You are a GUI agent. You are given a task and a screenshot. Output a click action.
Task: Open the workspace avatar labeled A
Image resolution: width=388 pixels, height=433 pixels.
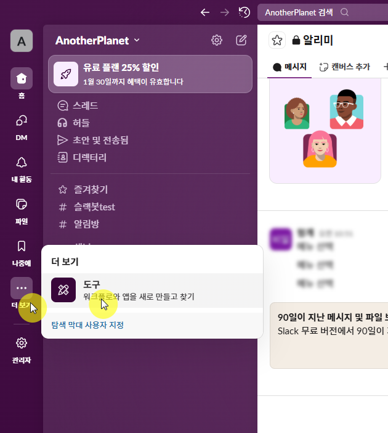[x=22, y=41]
